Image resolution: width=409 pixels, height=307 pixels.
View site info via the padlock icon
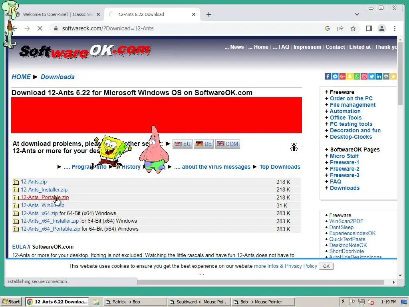click(x=56, y=28)
